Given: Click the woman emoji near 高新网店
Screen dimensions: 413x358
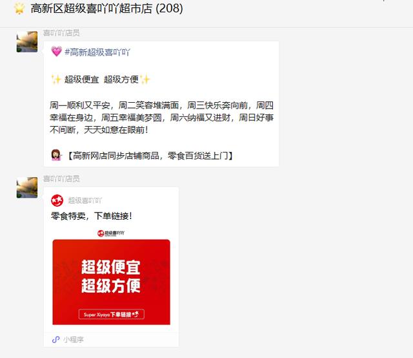Looking at the screenshot, I should (x=56, y=155).
